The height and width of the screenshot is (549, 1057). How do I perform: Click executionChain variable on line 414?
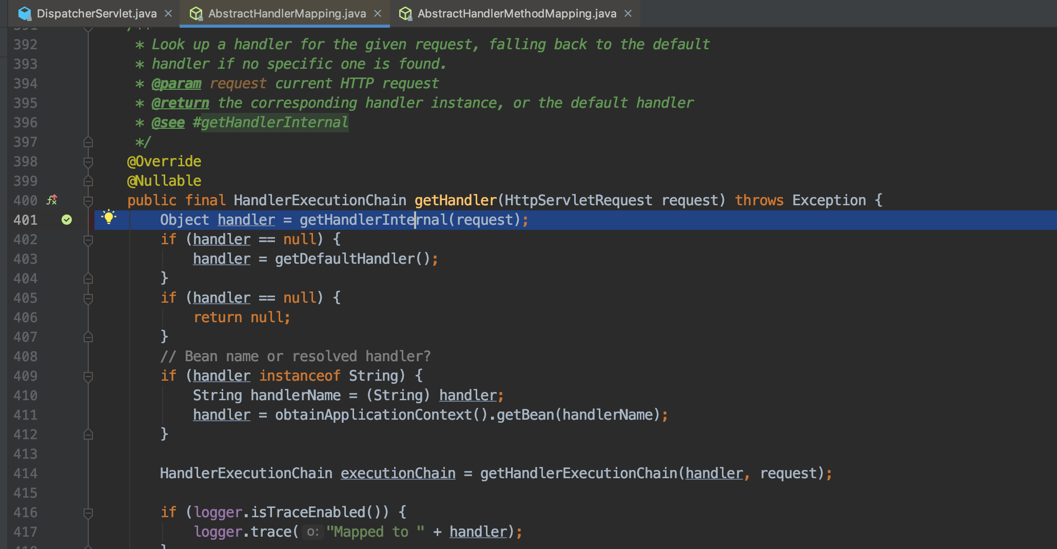pos(398,473)
